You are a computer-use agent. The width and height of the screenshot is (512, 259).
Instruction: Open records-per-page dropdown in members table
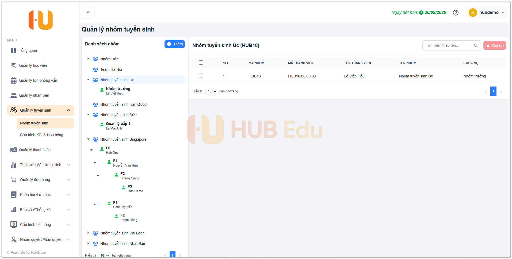tap(211, 91)
